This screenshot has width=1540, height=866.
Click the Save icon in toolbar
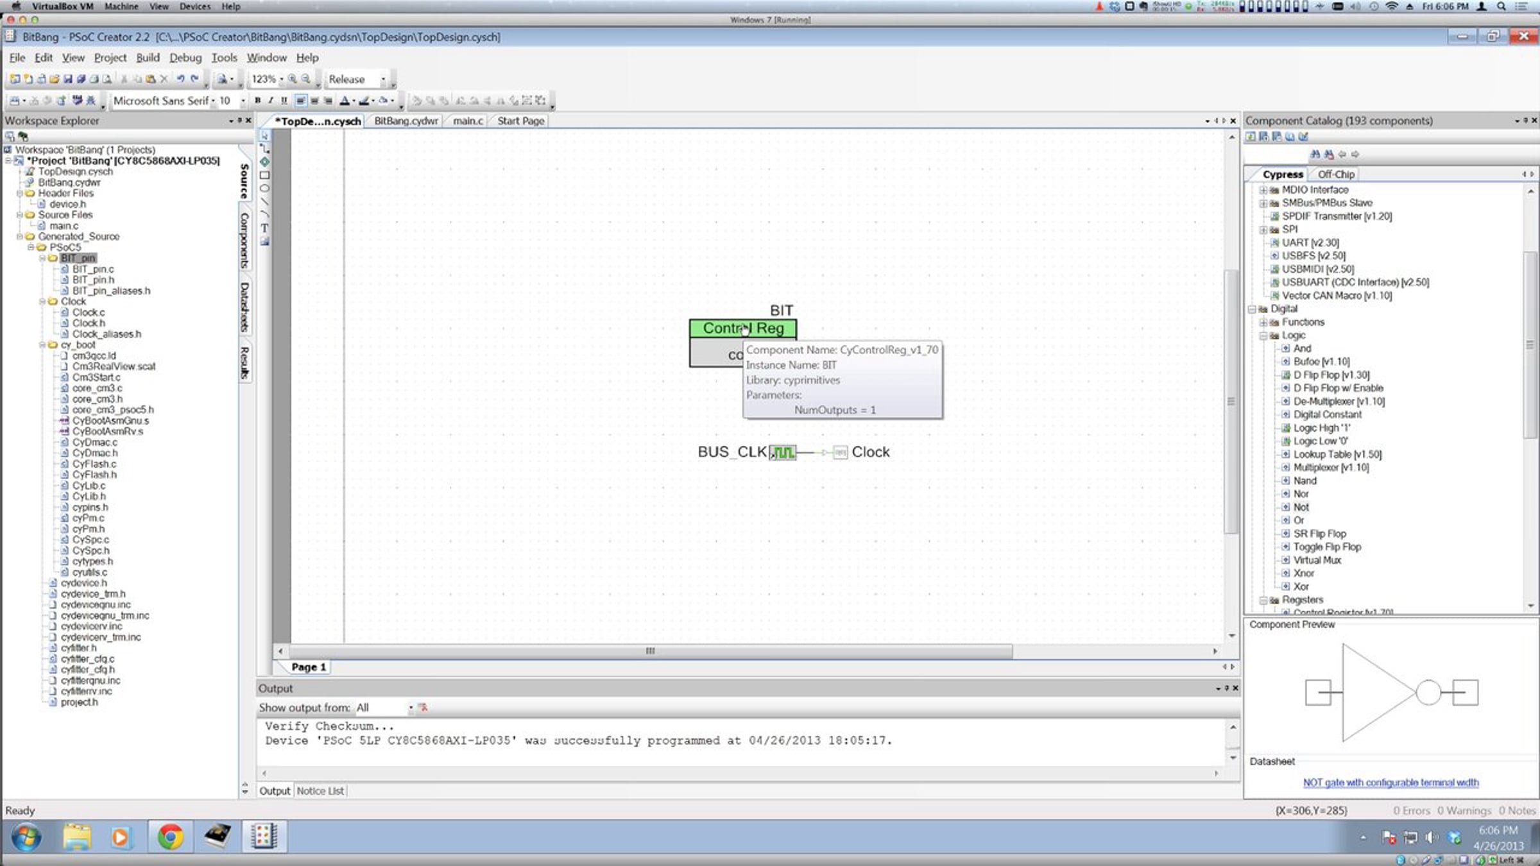tap(67, 79)
